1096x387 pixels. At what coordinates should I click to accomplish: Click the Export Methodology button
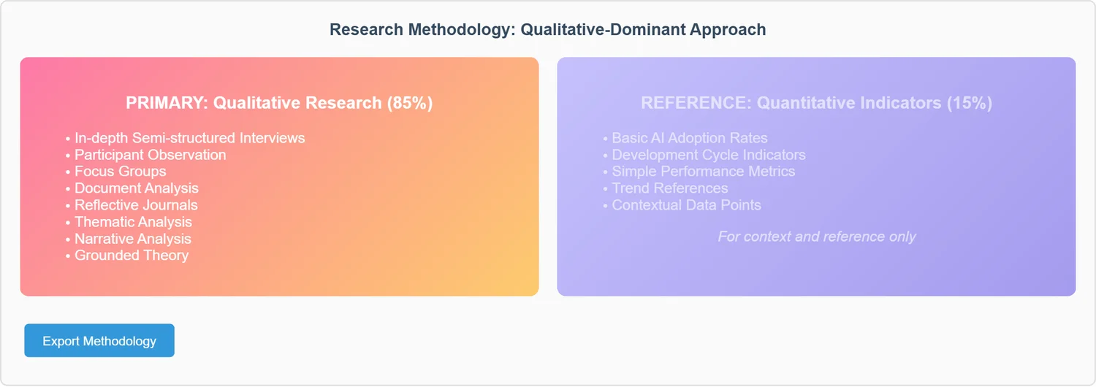99,341
